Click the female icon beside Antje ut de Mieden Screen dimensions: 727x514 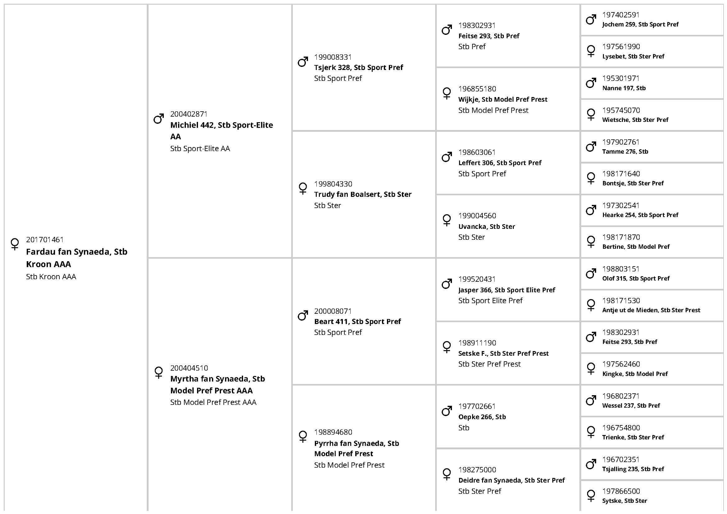[591, 305]
